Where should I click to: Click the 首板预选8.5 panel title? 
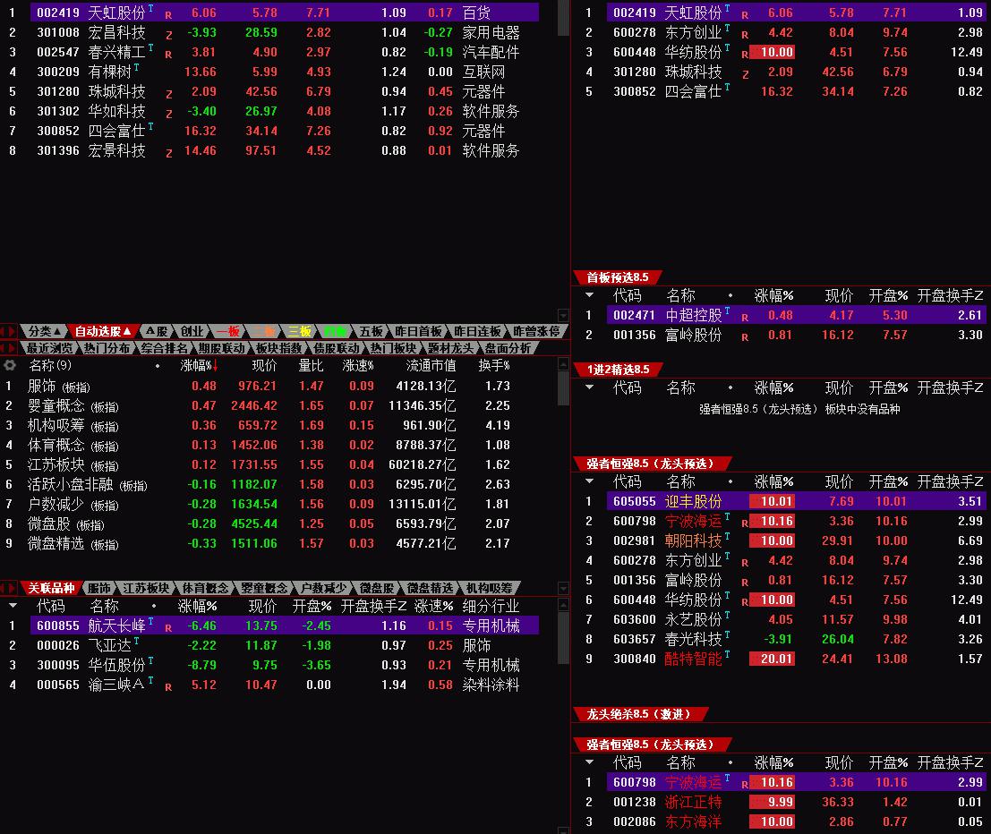pos(618,277)
